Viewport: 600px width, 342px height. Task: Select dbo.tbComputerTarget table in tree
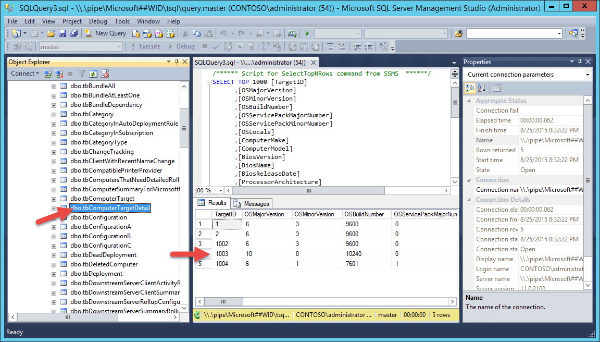102,199
